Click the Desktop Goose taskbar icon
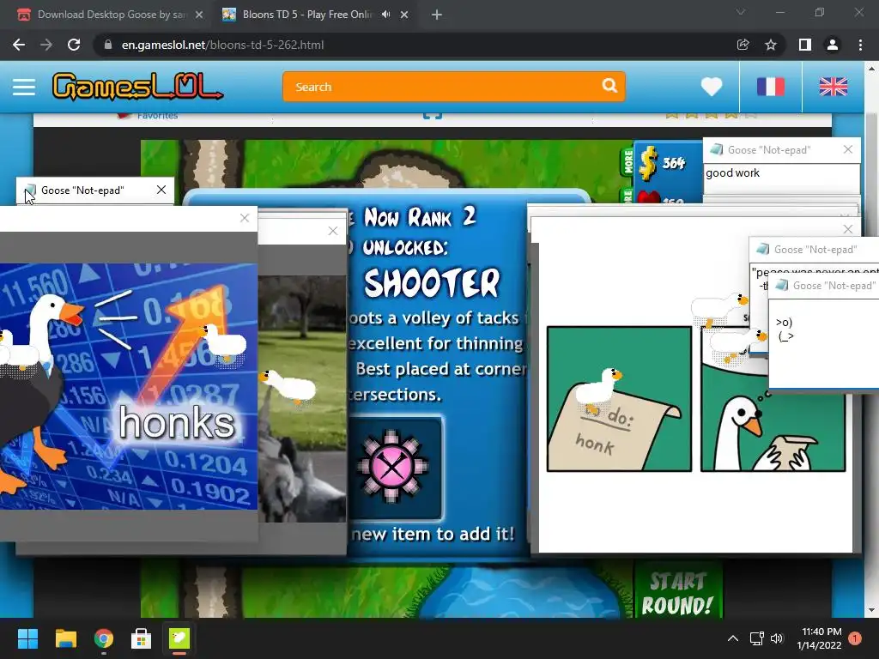The width and height of the screenshot is (879, 659). coord(179,638)
